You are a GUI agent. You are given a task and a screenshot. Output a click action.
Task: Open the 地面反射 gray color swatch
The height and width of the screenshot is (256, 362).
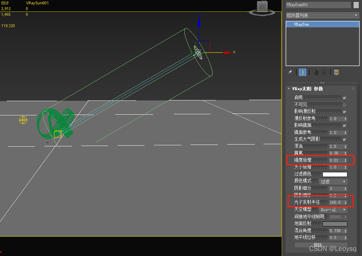(x=335, y=224)
